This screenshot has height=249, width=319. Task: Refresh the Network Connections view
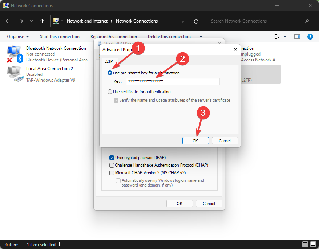tap(196, 21)
